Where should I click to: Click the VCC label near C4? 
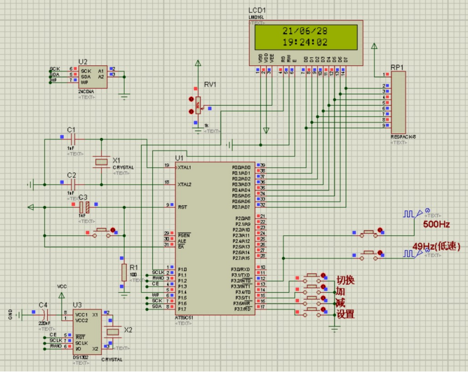coord(62,286)
